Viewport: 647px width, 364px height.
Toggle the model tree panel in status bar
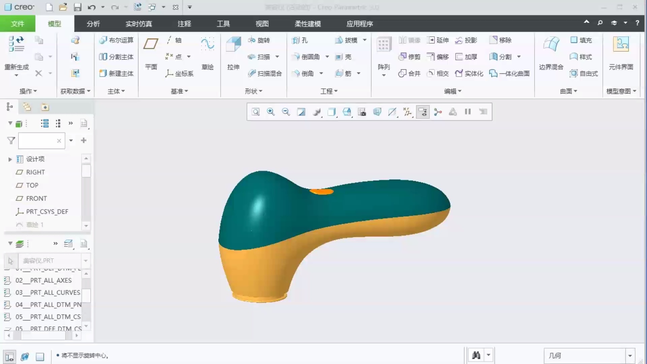[9, 357]
